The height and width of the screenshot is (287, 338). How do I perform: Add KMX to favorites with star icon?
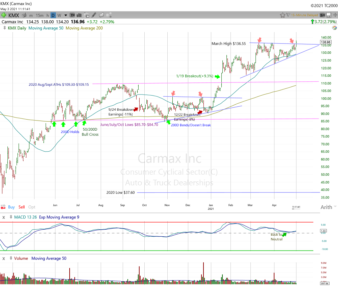282,15
